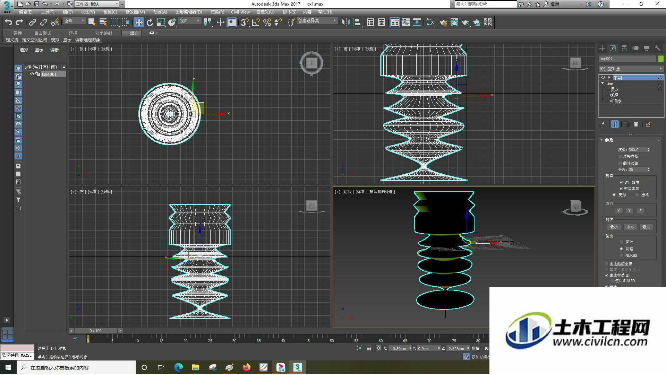Activate the Select and Rotate tool
The image size is (666, 375).
(150, 23)
